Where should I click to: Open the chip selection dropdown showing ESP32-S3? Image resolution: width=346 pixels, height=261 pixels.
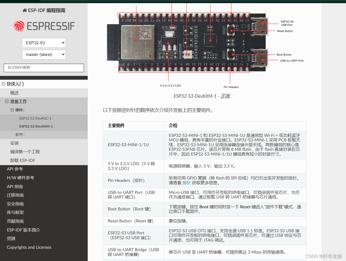pyautogui.click(x=44, y=43)
